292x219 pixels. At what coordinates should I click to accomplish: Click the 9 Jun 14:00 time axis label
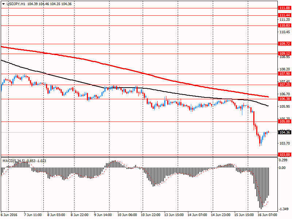[103, 215]
